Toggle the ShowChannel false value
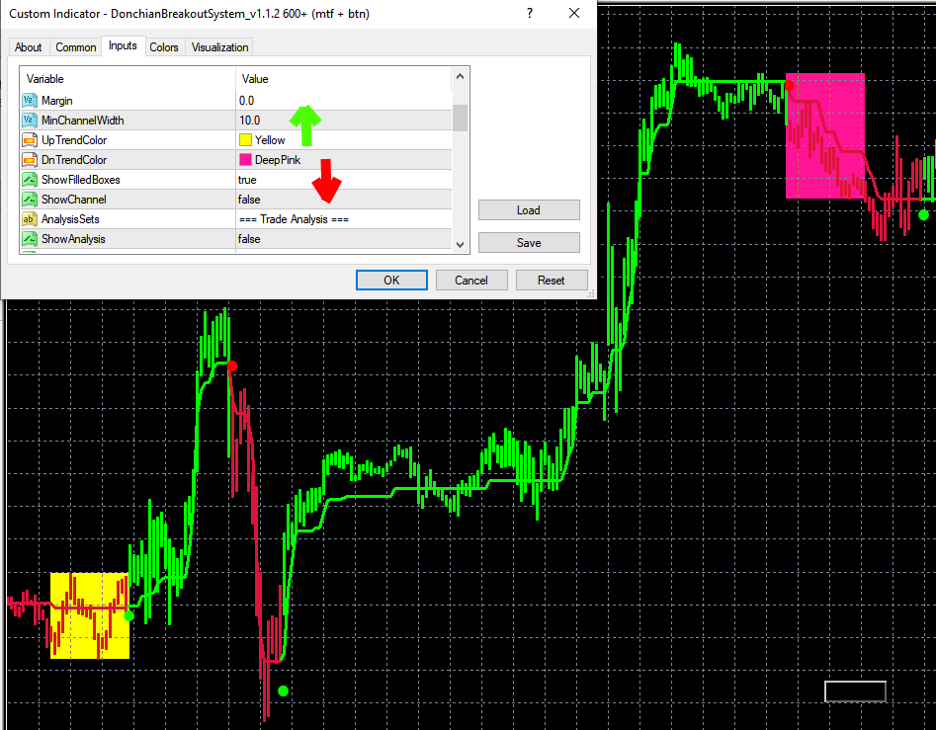This screenshot has height=730, width=936. 344,200
